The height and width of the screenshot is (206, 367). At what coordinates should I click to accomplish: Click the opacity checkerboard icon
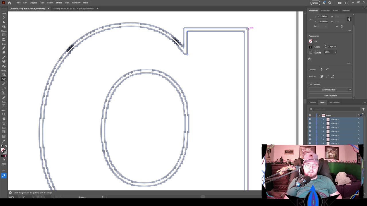coord(311,52)
